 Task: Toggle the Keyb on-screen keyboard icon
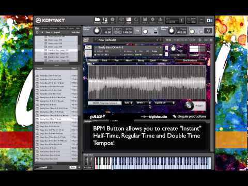(x=129, y=20)
